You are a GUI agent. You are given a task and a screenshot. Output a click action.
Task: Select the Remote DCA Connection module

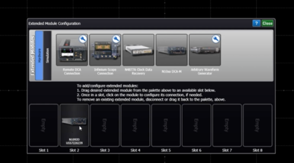(x=72, y=50)
